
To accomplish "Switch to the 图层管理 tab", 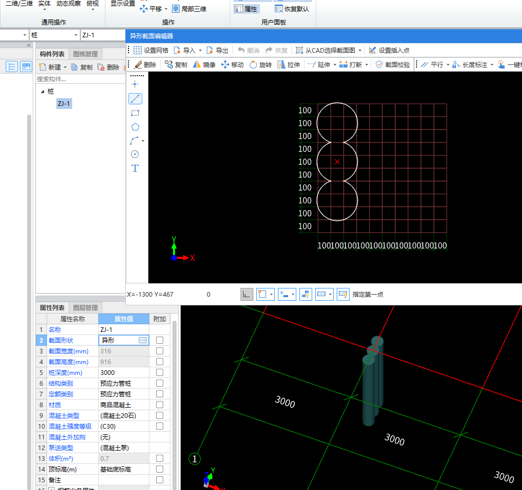I will [x=85, y=308].
